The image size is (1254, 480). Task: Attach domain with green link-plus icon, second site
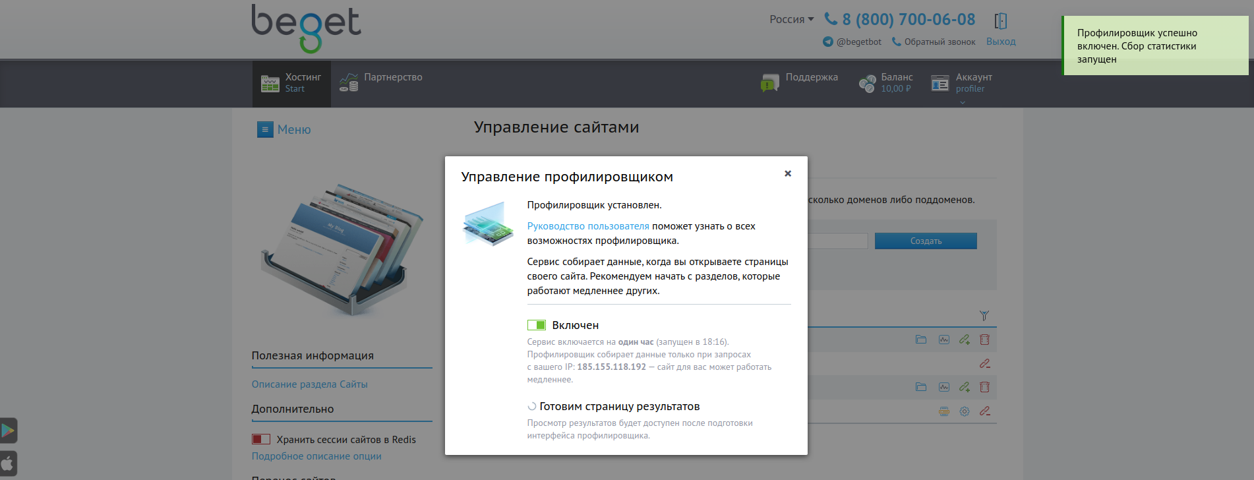tap(965, 387)
